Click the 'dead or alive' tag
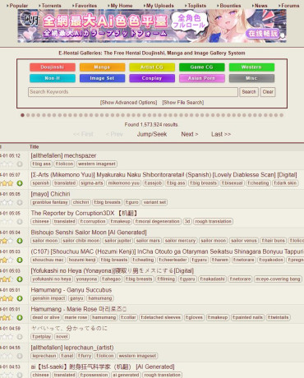 [46, 317]
